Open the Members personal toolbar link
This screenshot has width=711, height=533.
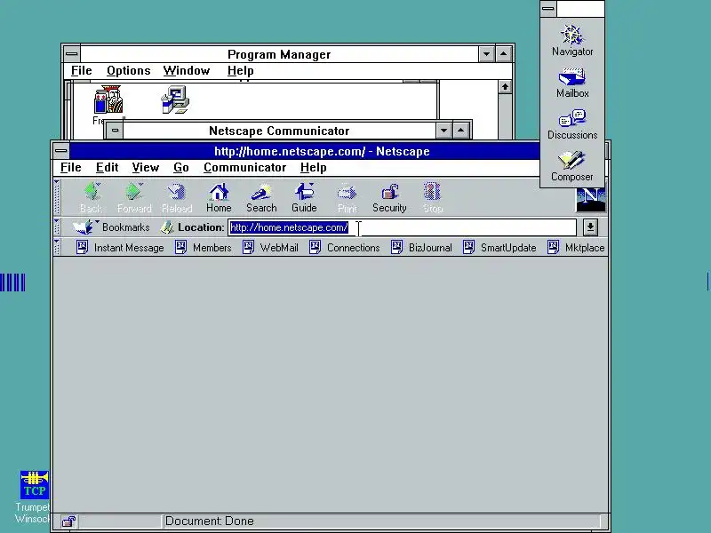[x=204, y=248]
